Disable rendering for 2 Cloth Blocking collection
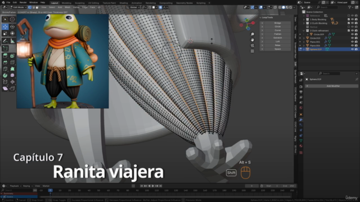Screen dimensions: 360x202 pos(356,23)
